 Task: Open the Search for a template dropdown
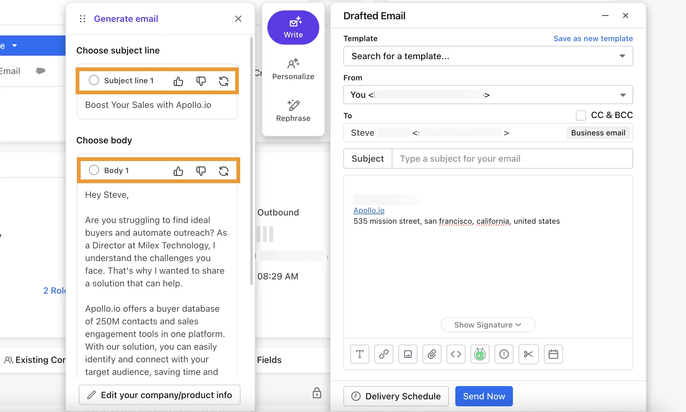tap(488, 56)
